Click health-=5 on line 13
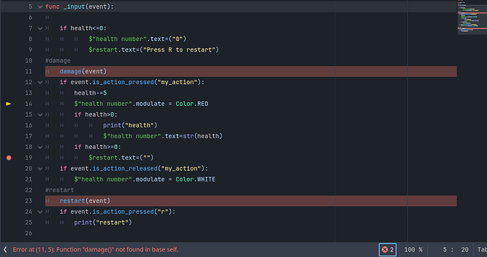Viewport: 487px width, 257px height. click(x=90, y=93)
